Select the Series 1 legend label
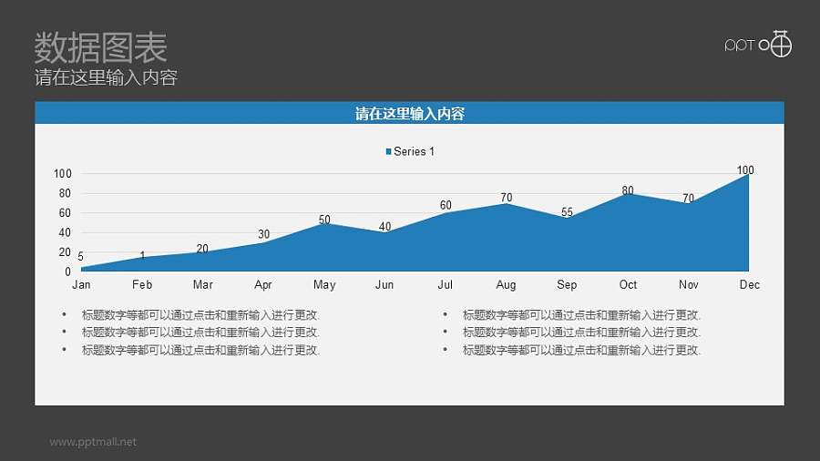 (414, 151)
